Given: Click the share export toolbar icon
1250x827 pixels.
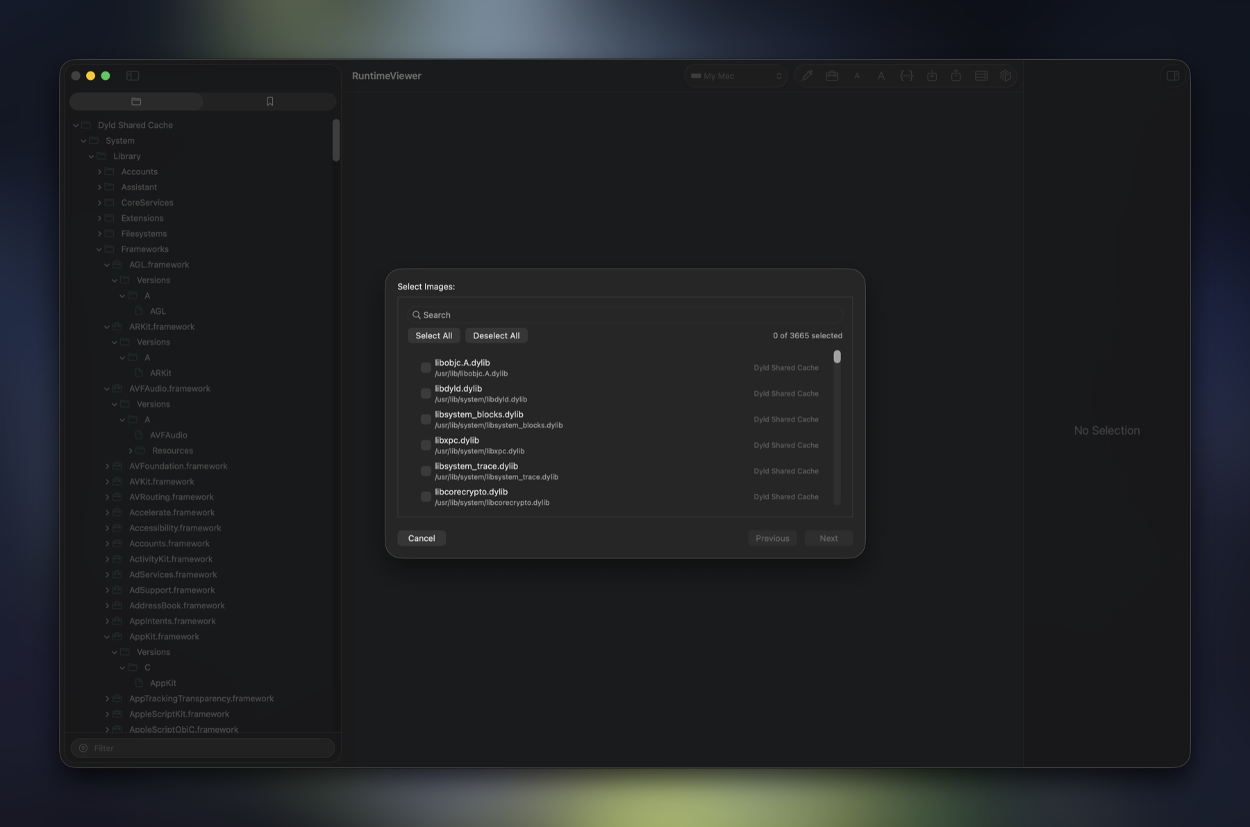Looking at the screenshot, I should tap(956, 76).
